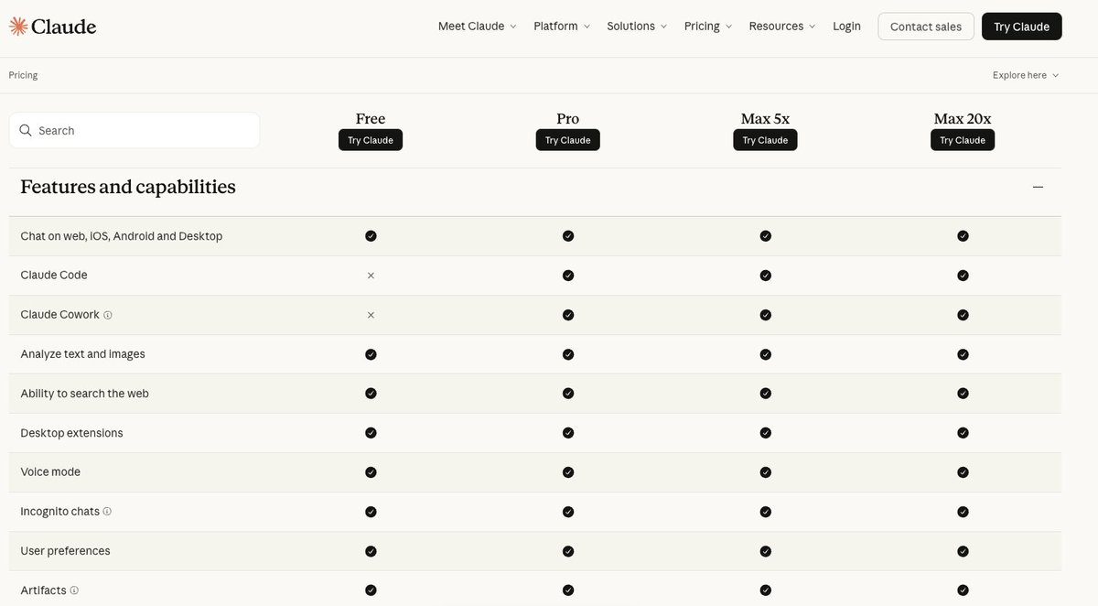Screen dimensions: 1098x606
Task: Click the Pricing breadcrumb label
Action: pos(24,75)
